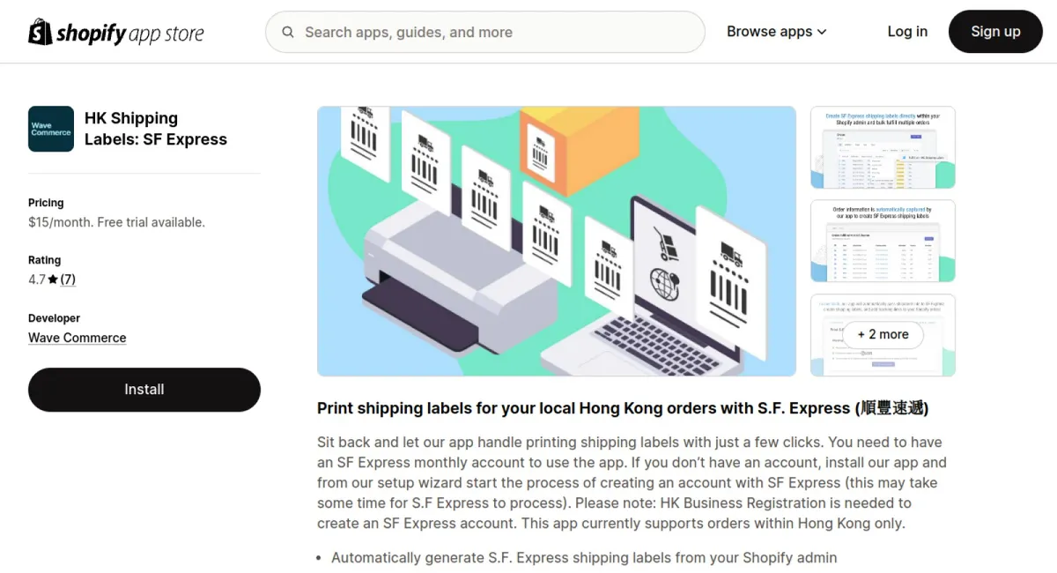Viewport: 1057px width, 573px height.
Task: Open the (7) reviews link
Action: (68, 279)
